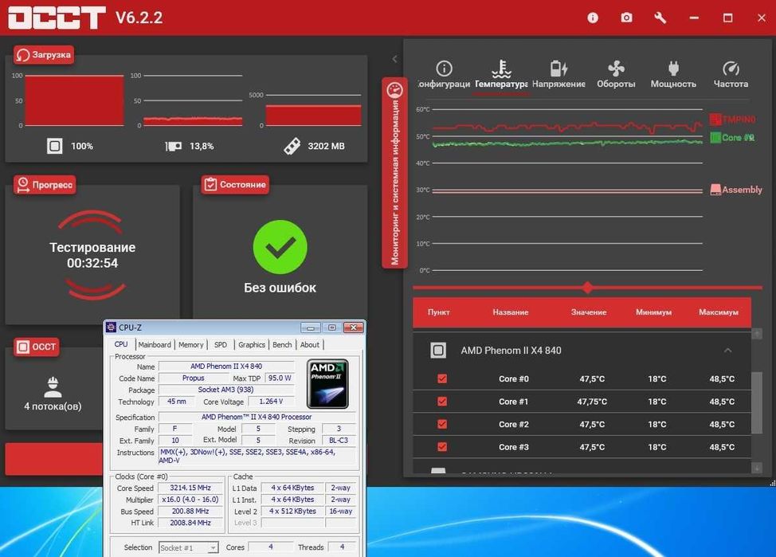Image resolution: width=776 pixels, height=557 pixels.
Task: Click the Минимум column header
Action: [654, 312]
